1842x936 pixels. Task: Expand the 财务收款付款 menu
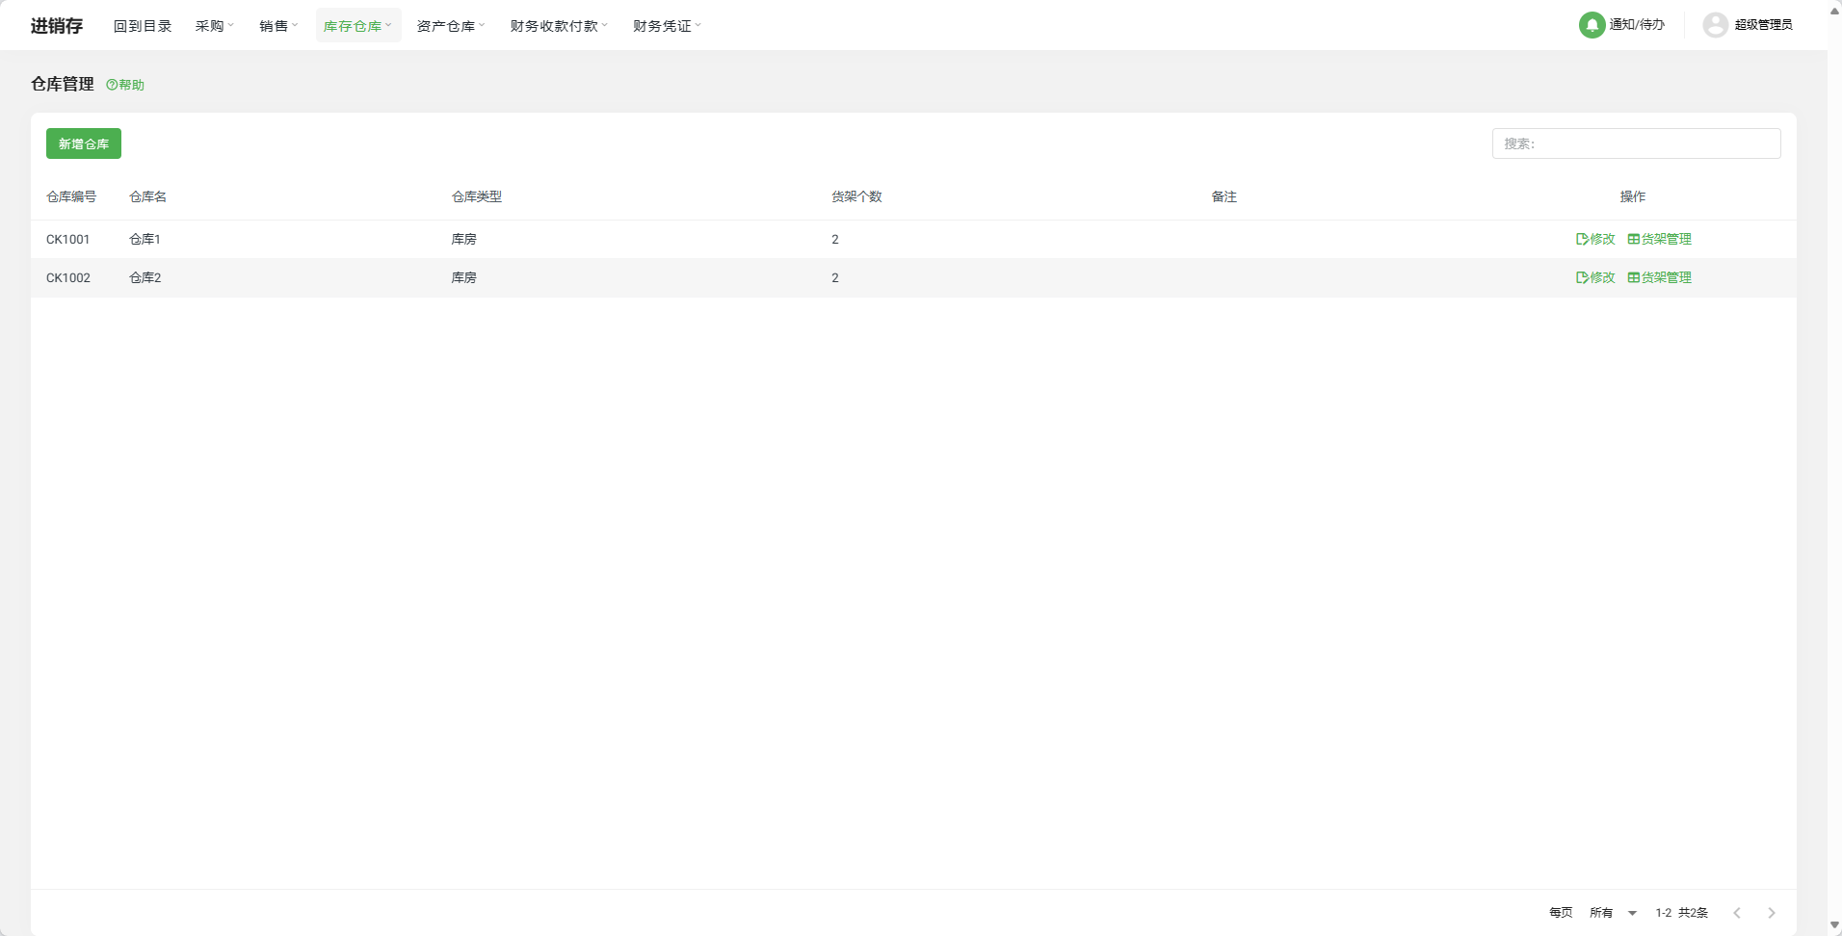[x=559, y=26]
